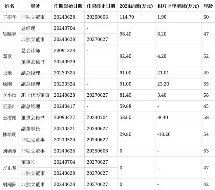Click the age value 60

pyautogui.click(x=206, y=17)
